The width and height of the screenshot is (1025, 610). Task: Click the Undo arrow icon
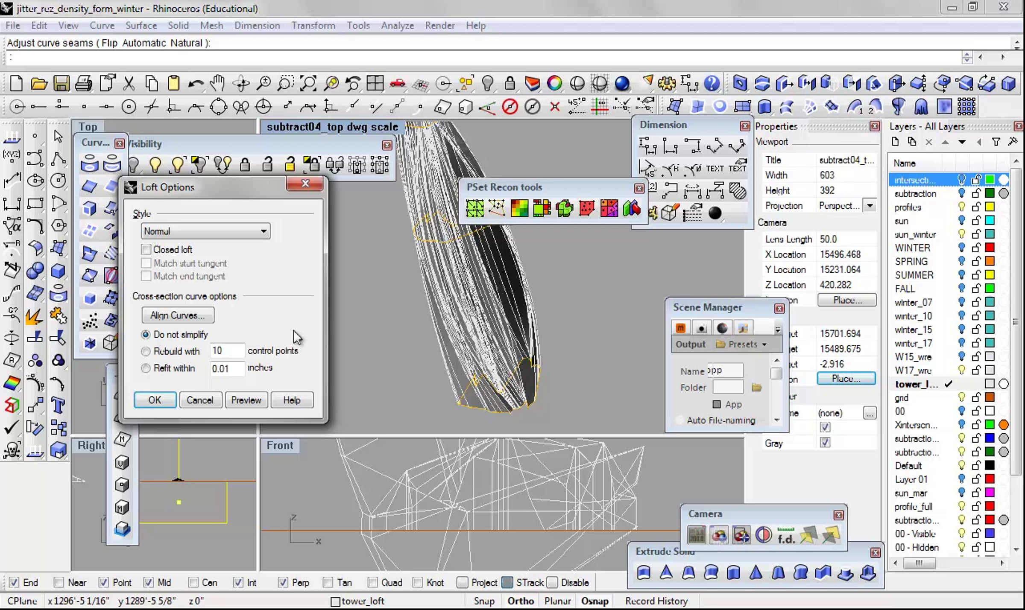[x=196, y=83]
